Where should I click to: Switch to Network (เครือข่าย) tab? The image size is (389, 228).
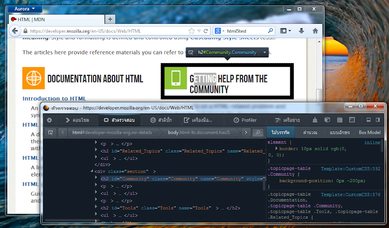[x=287, y=120]
